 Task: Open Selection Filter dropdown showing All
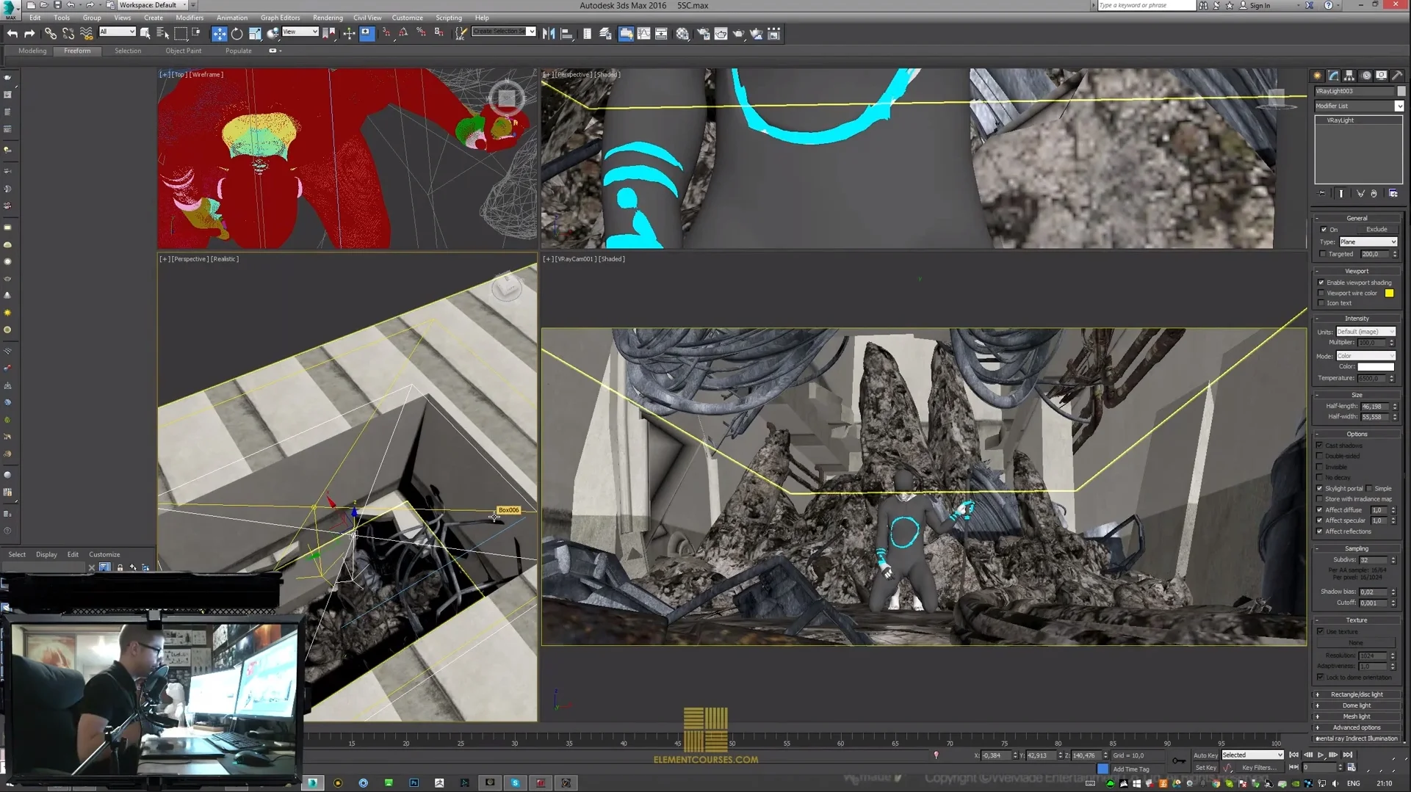(x=117, y=32)
